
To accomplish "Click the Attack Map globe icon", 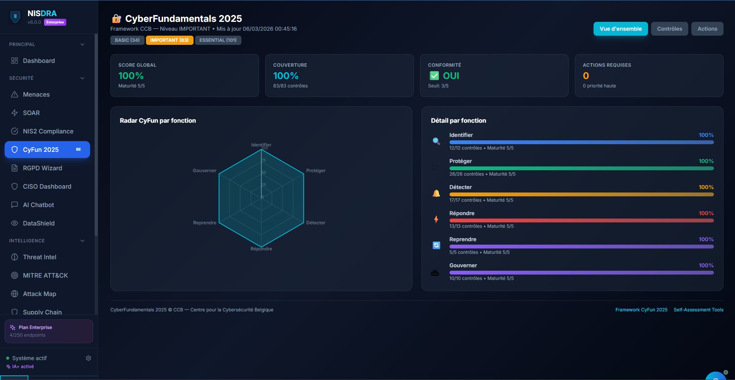I will pos(15,294).
